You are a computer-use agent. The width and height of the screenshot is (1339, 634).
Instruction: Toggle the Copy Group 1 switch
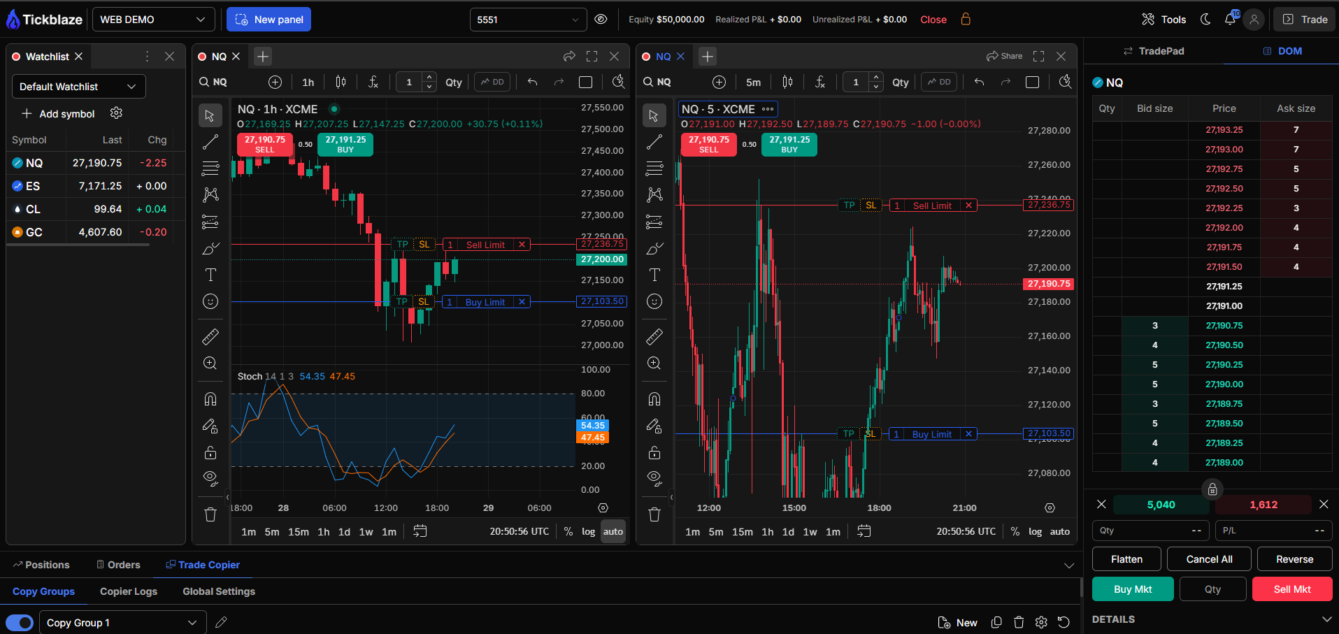coord(20,623)
